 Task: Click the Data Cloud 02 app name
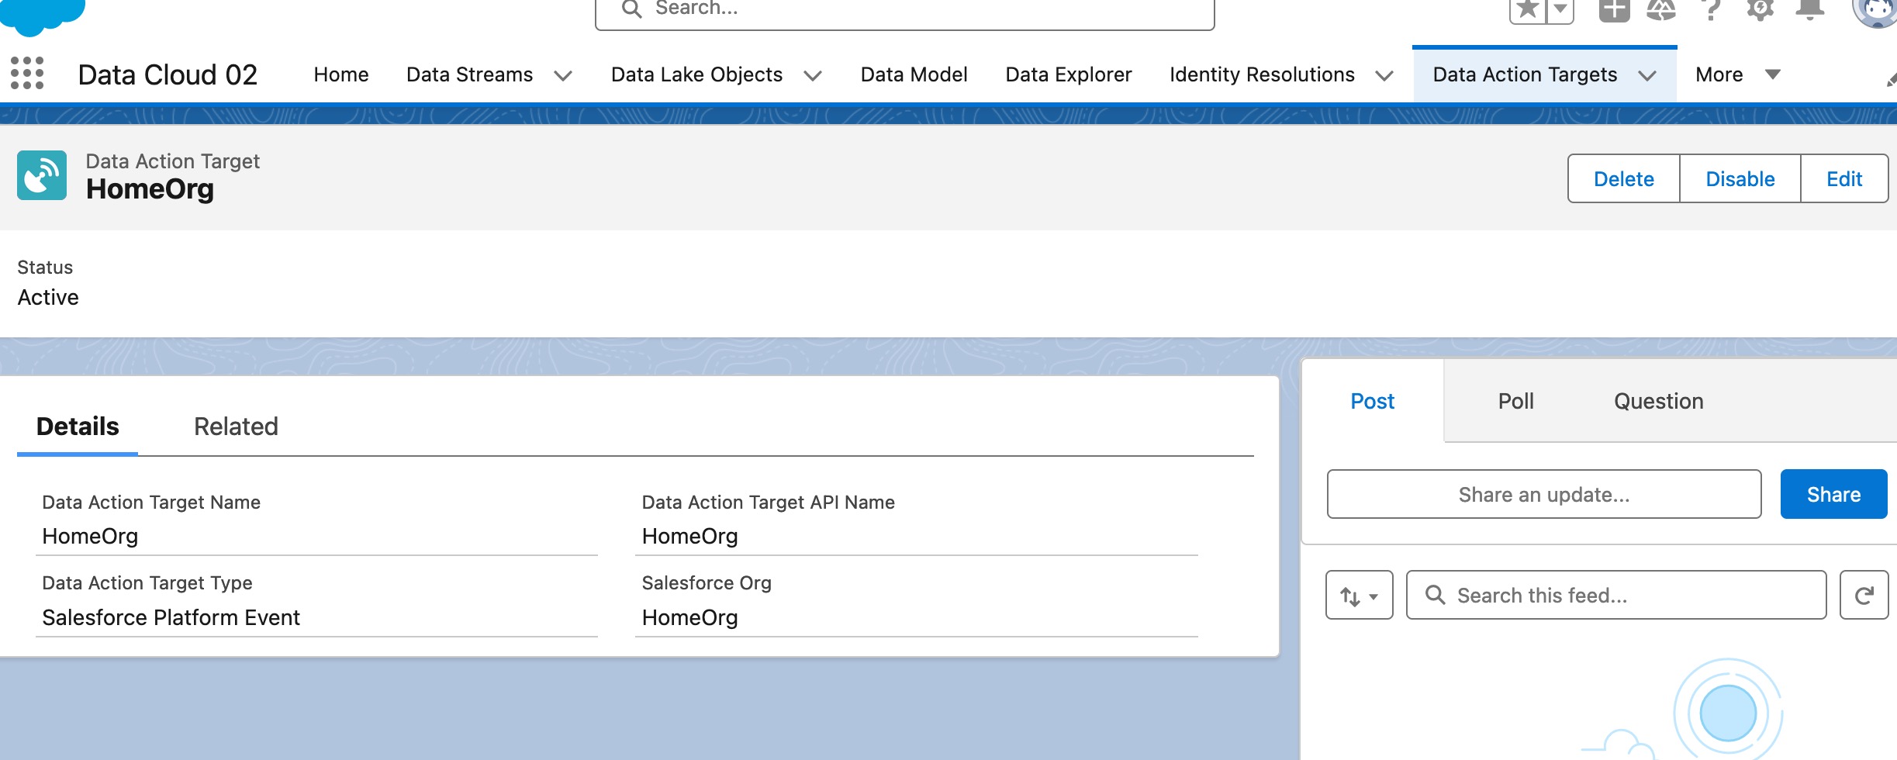click(168, 74)
